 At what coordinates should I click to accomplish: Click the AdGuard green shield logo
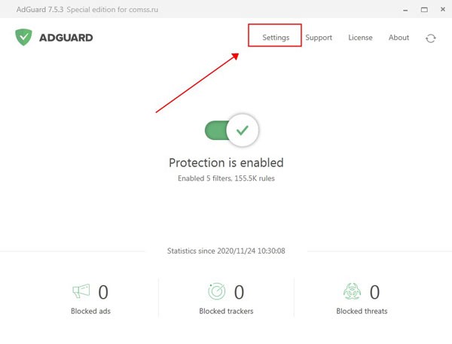pos(24,38)
